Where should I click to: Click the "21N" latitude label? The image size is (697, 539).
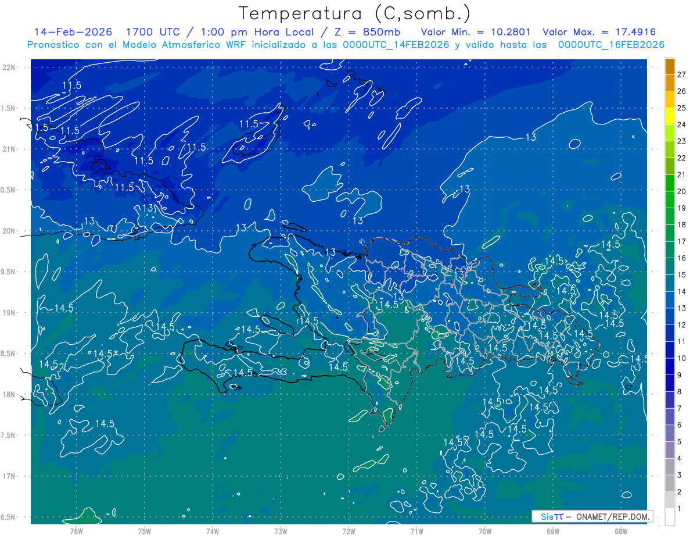pyautogui.click(x=9, y=149)
